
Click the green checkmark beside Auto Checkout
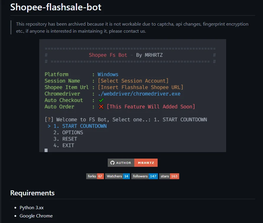coord(101,100)
